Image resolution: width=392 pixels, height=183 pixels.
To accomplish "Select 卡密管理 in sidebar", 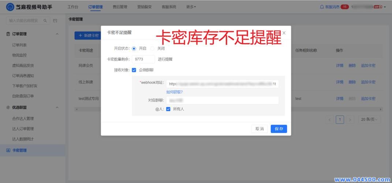I will [33, 150].
